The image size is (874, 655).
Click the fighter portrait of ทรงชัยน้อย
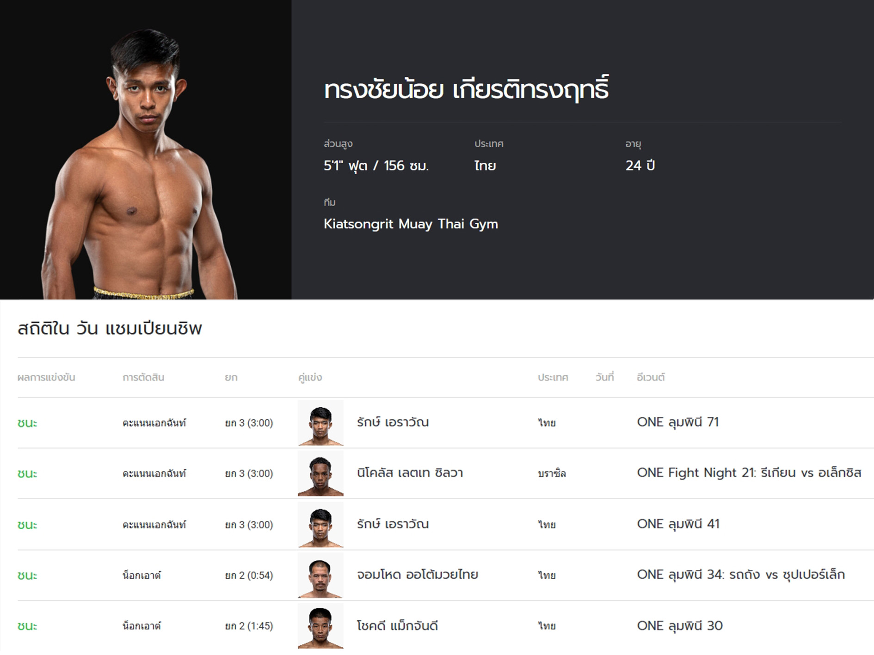tap(139, 164)
